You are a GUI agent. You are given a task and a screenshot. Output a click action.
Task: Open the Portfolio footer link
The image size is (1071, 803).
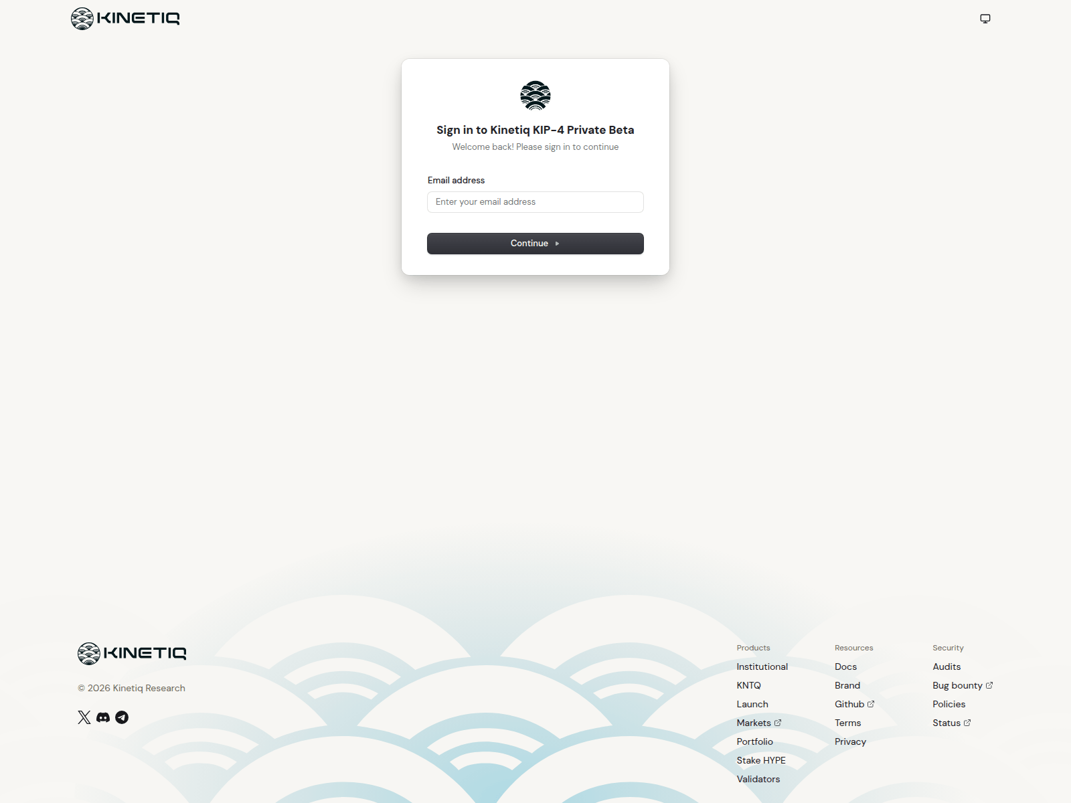(x=755, y=741)
